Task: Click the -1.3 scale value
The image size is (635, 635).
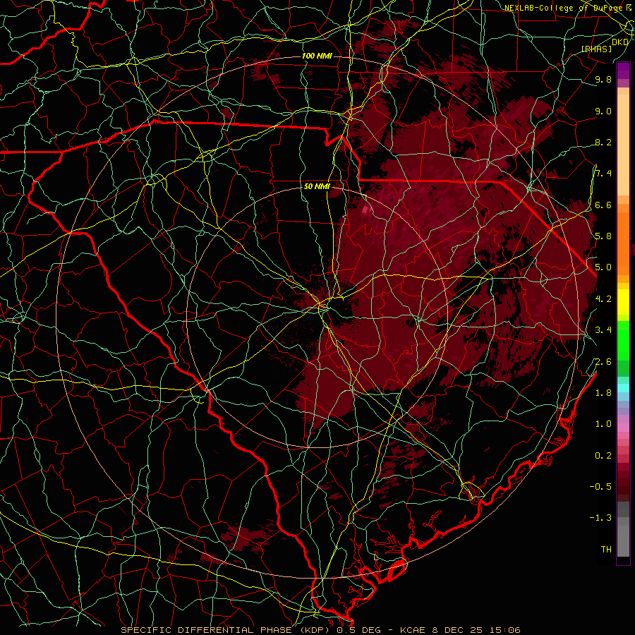Action: 600,518
